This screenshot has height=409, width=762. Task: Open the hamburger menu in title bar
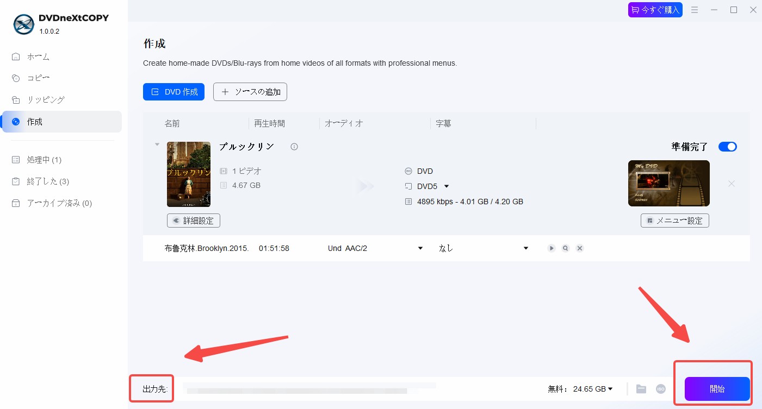(x=695, y=10)
